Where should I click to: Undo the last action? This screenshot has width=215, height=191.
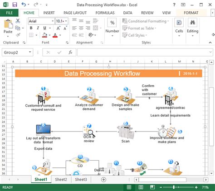click(24, 4)
